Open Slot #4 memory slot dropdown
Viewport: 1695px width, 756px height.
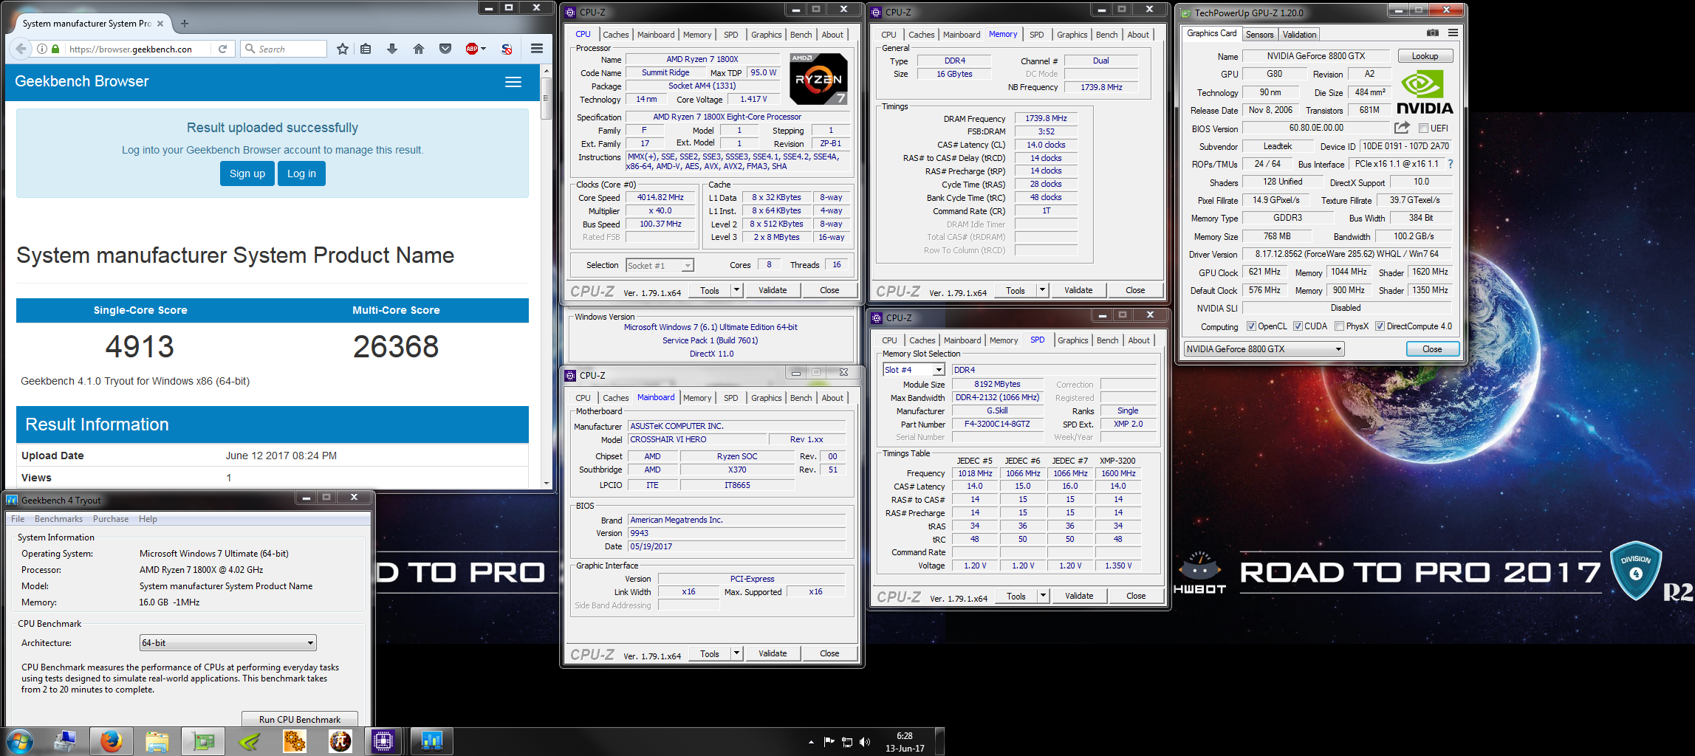click(x=914, y=370)
